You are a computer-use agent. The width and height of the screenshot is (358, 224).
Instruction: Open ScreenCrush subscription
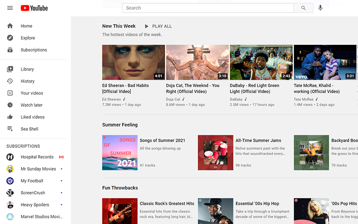[x=33, y=193]
